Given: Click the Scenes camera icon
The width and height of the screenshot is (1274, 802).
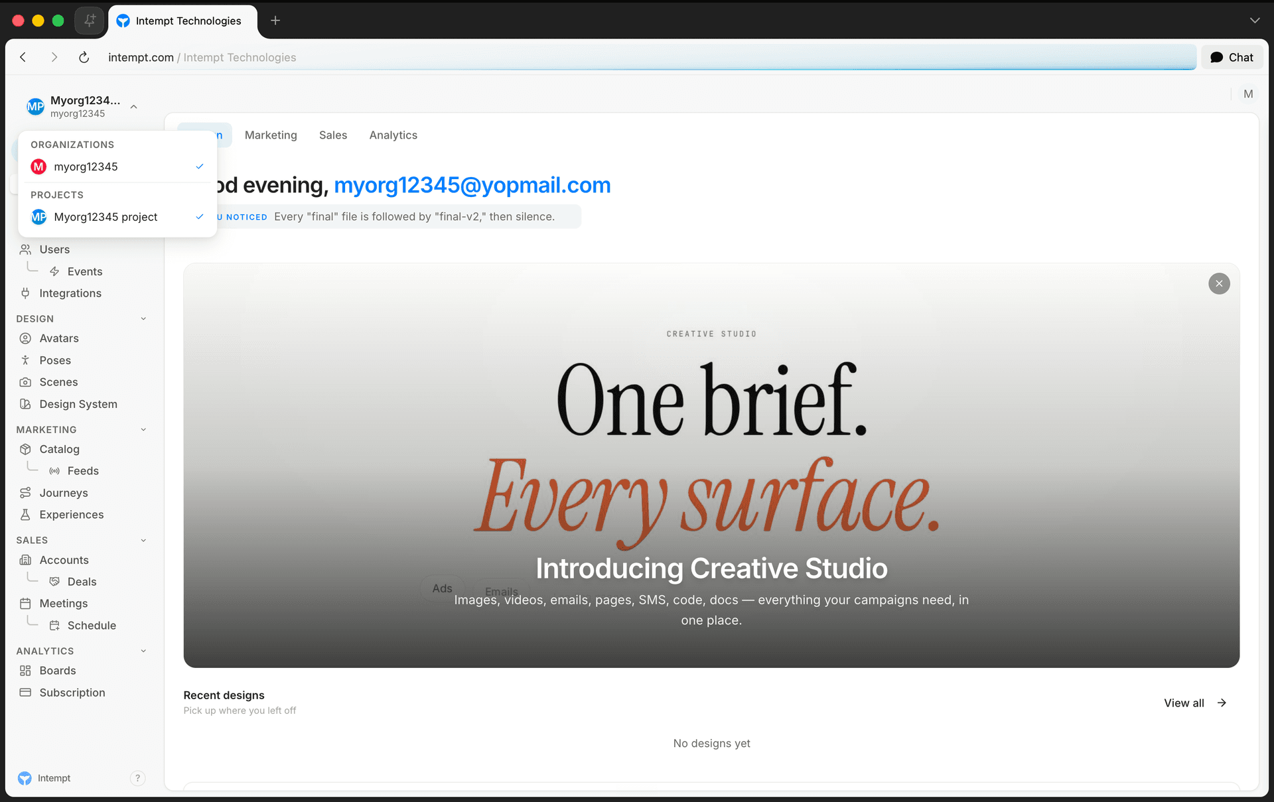Looking at the screenshot, I should (25, 382).
